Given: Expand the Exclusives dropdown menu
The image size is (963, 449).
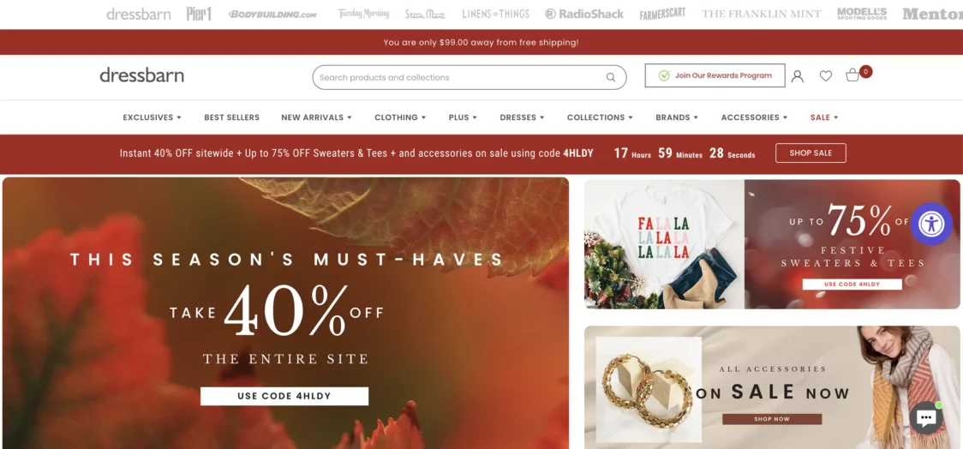Looking at the screenshot, I should [x=152, y=117].
